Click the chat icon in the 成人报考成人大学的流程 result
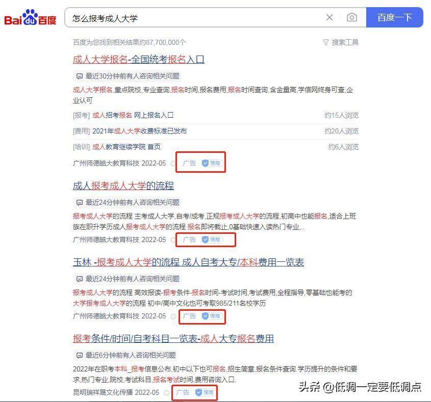 pos(80,202)
